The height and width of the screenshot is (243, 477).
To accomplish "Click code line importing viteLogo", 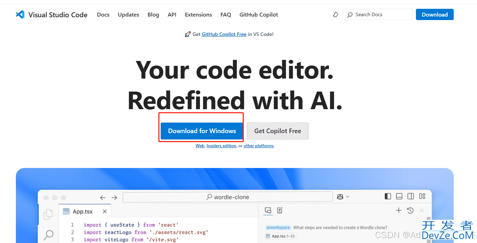I will 131,239.
